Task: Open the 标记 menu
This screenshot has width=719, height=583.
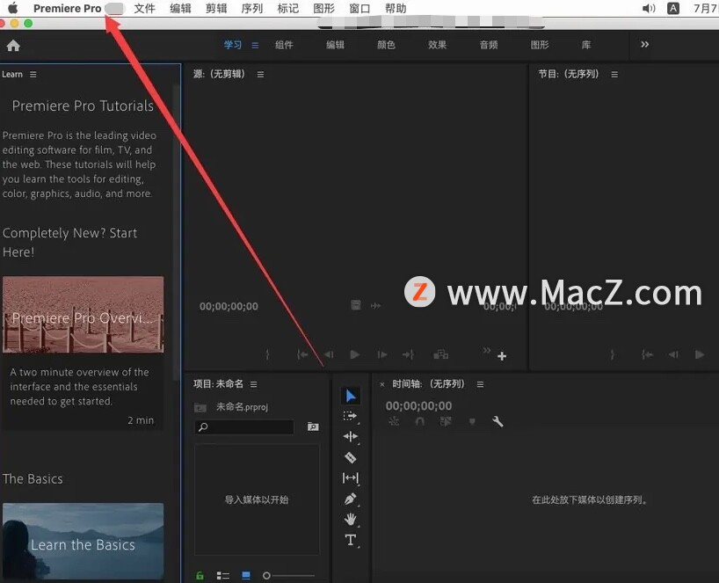Action: point(287,8)
